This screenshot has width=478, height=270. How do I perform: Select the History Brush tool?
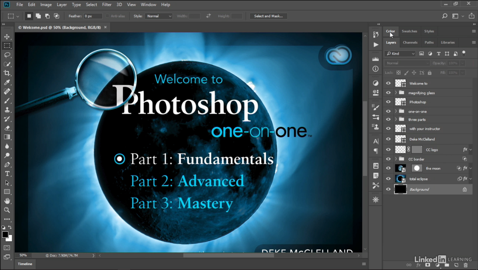tap(7, 119)
